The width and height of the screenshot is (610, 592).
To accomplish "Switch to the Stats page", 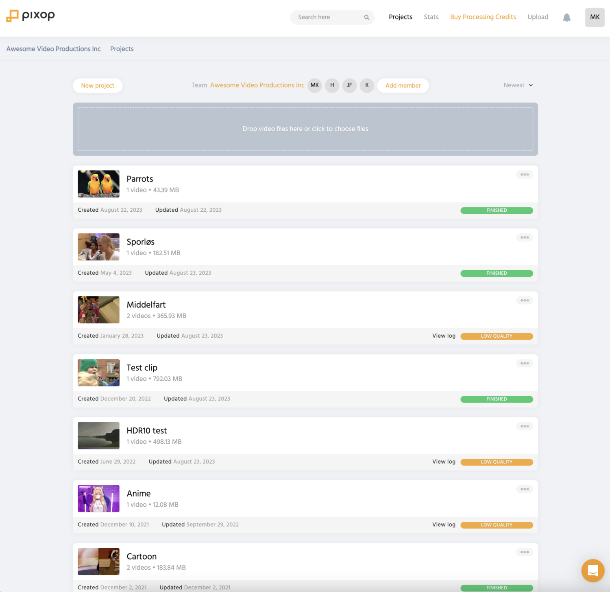I will point(431,17).
